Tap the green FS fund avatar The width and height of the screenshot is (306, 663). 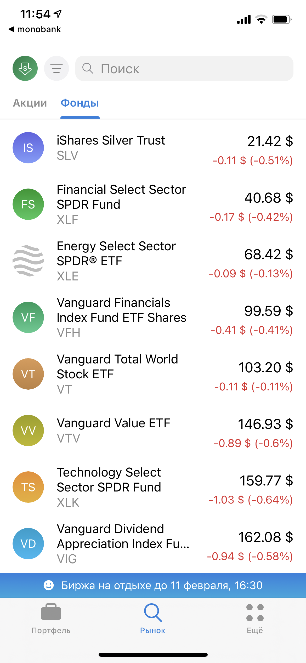pos(28,204)
